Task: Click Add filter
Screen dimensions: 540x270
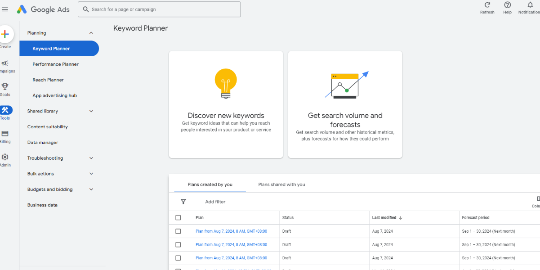Action: [215, 202]
